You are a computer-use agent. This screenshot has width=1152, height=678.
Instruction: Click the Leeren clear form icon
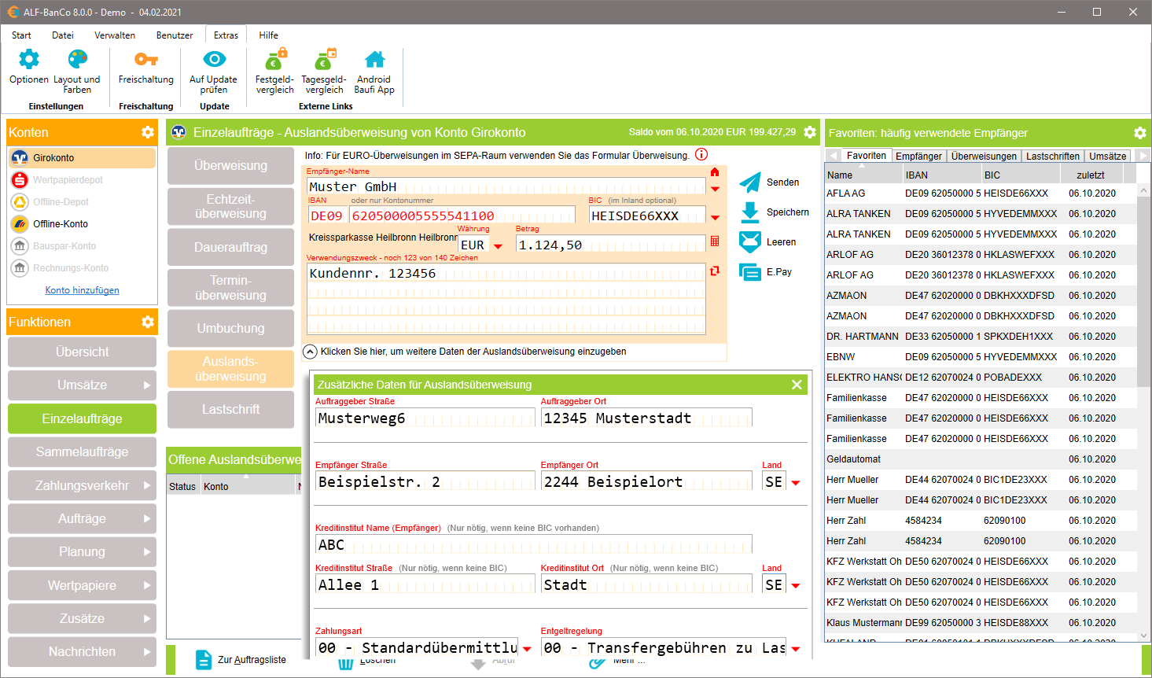[750, 242]
